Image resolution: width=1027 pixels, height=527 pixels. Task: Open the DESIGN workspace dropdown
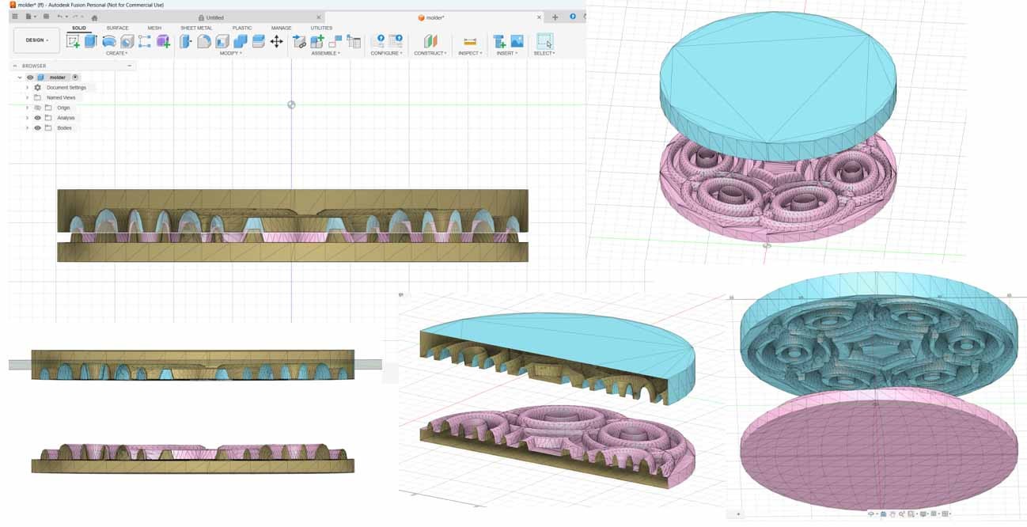(x=36, y=40)
